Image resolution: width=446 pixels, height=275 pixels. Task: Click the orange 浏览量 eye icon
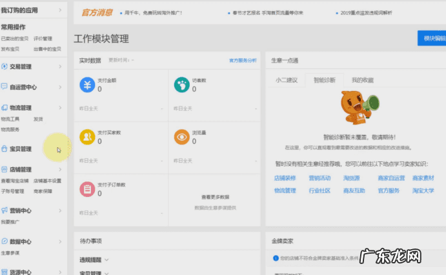(x=182, y=137)
